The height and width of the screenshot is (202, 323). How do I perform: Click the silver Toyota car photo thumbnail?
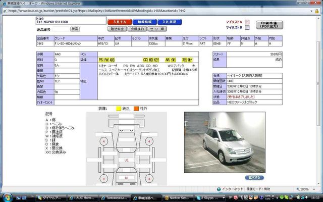pyautogui.click(x=225, y=142)
